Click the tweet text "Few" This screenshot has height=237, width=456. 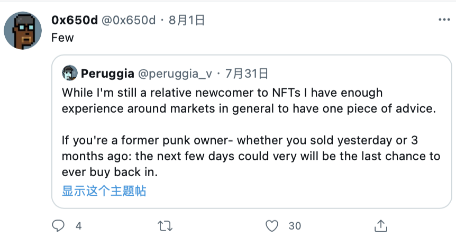62,38
